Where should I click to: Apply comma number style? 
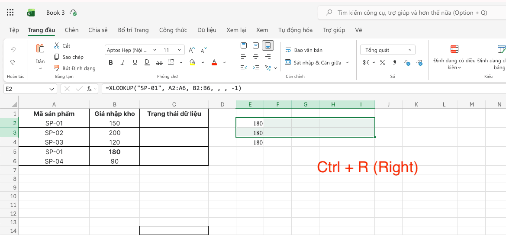(x=394, y=62)
